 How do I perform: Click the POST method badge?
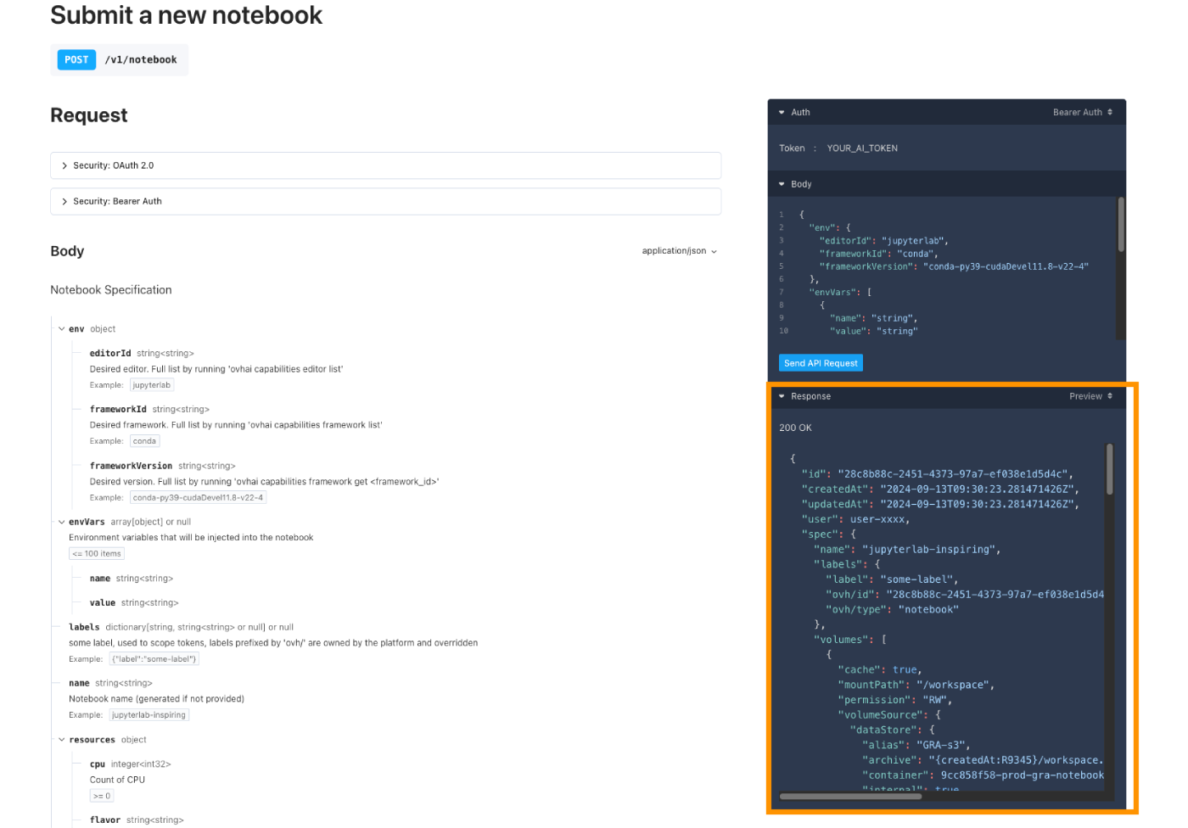(76, 59)
